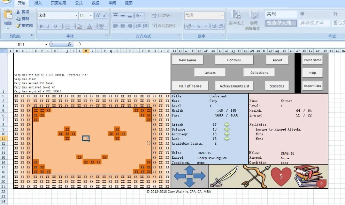Apply the 检查单元格 cell style
The height and width of the screenshot is (205, 345).
(281, 23)
